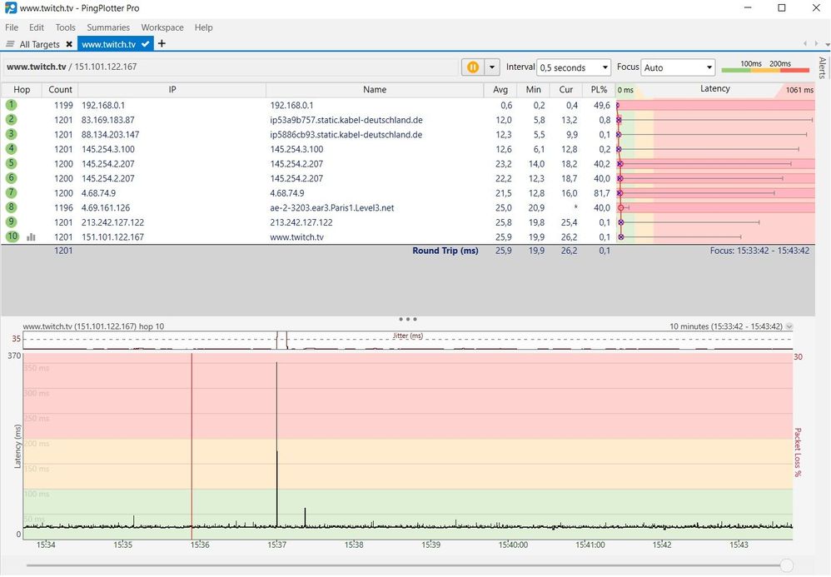Open the Interval combo box
The image size is (831, 577).
click(x=574, y=67)
